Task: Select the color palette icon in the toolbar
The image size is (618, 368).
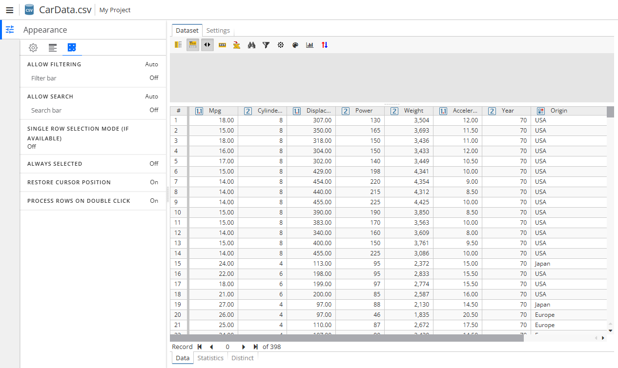Action: pos(295,45)
